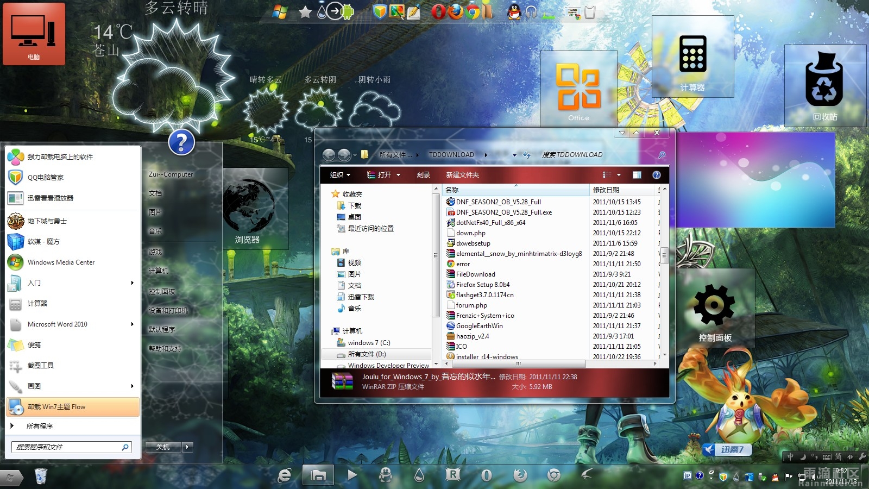Open 强力卸载电脑上的软件 entry
This screenshot has height=489, width=869.
pyautogui.click(x=73, y=156)
